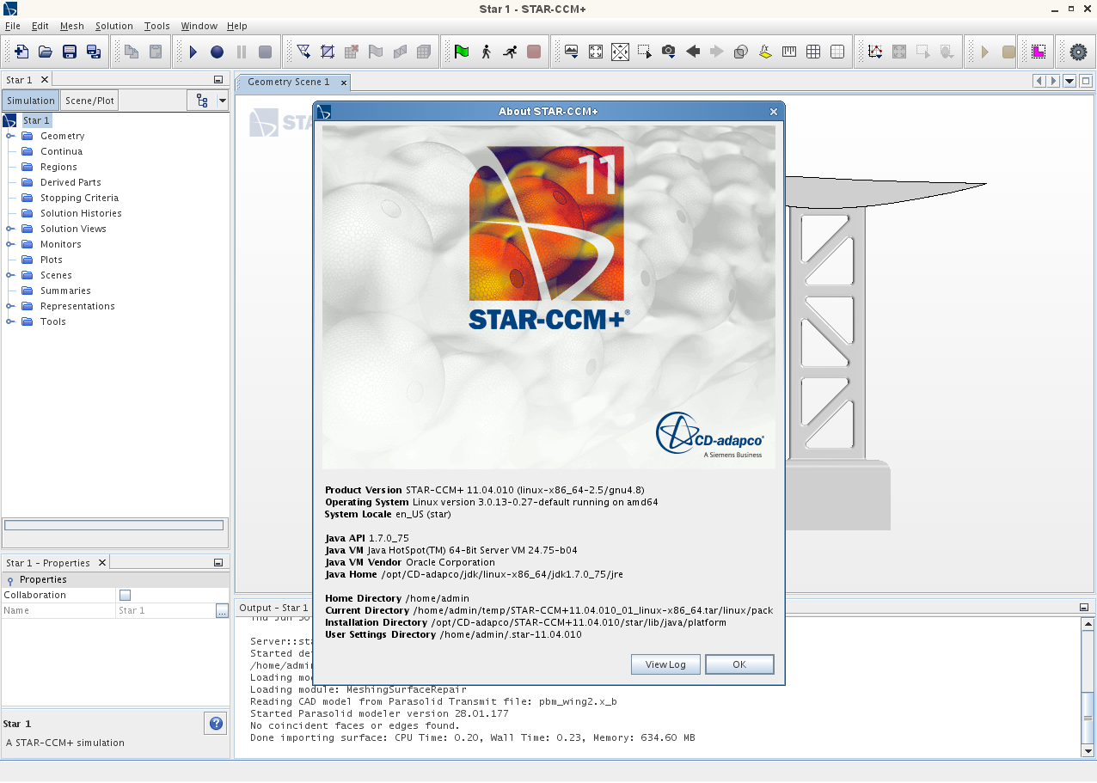The width and height of the screenshot is (1097, 783).
Task: Open the File menu
Action: pyautogui.click(x=13, y=26)
